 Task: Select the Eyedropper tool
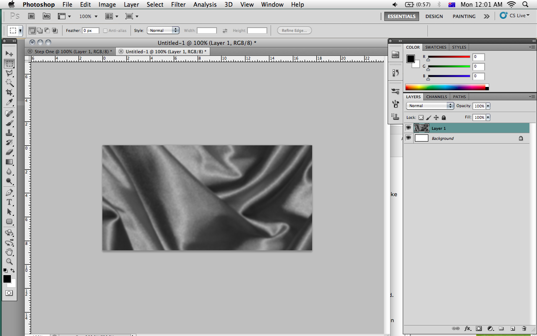pyautogui.click(x=9, y=102)
